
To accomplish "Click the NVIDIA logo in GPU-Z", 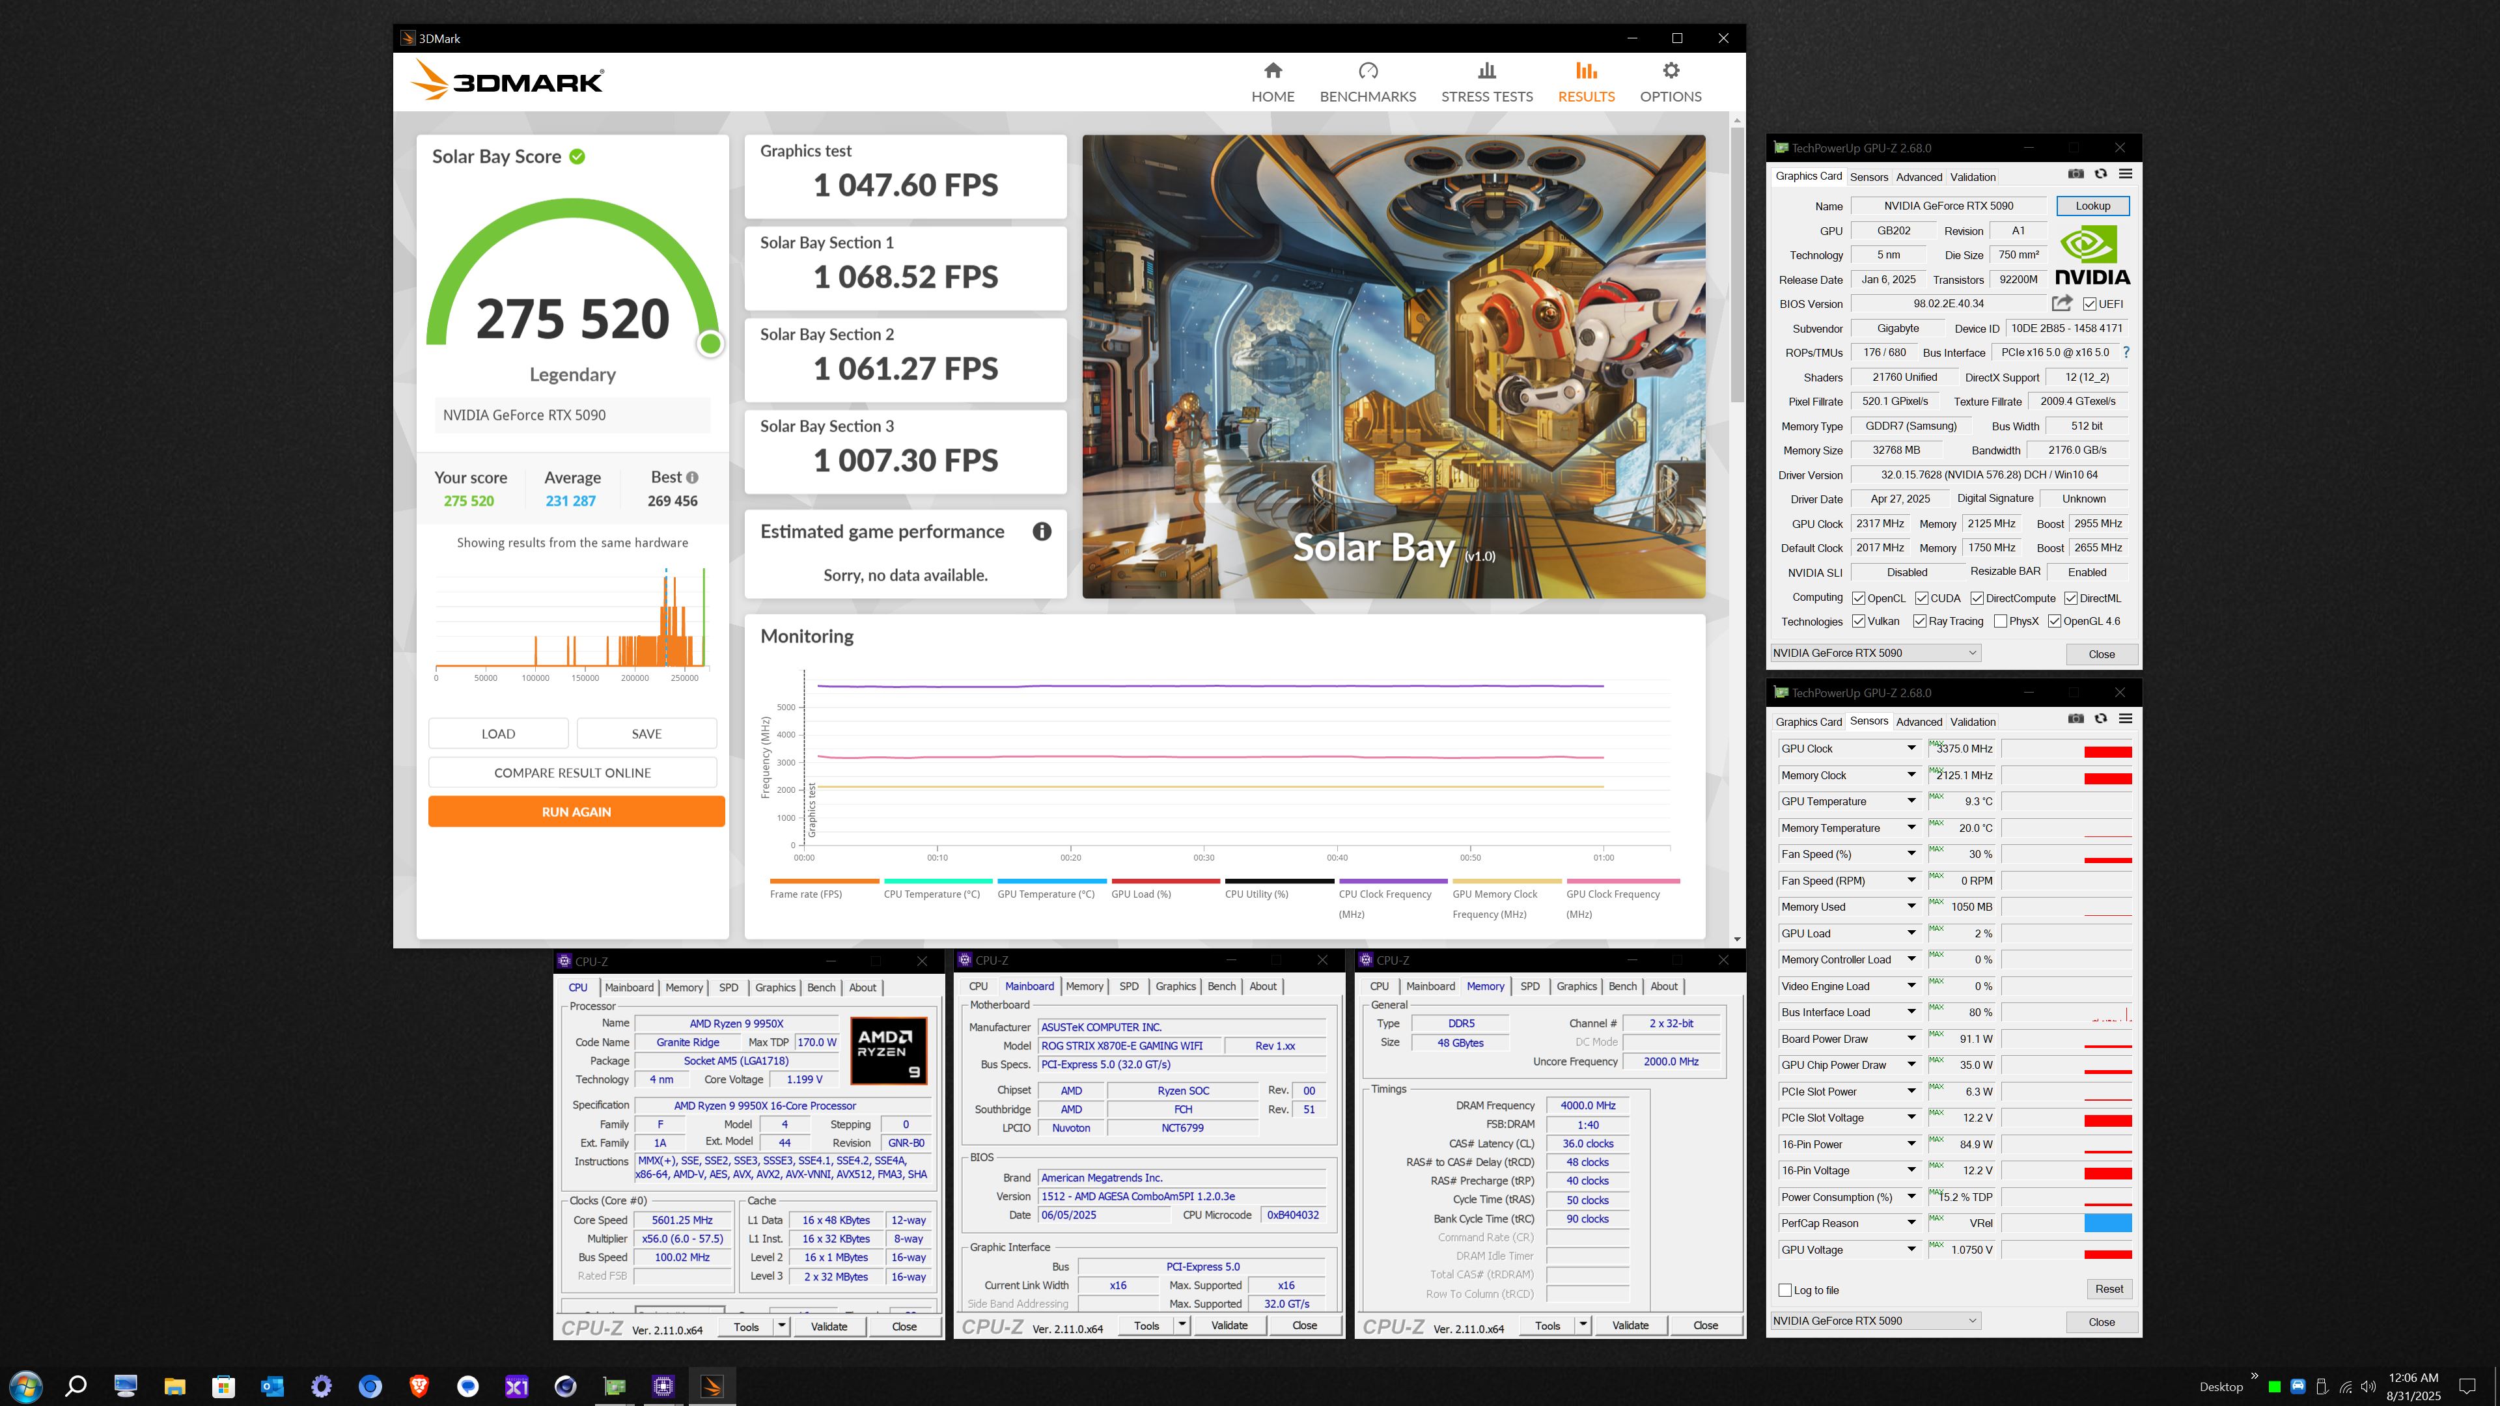I will pyautogui.click(x=2092, y=255).
